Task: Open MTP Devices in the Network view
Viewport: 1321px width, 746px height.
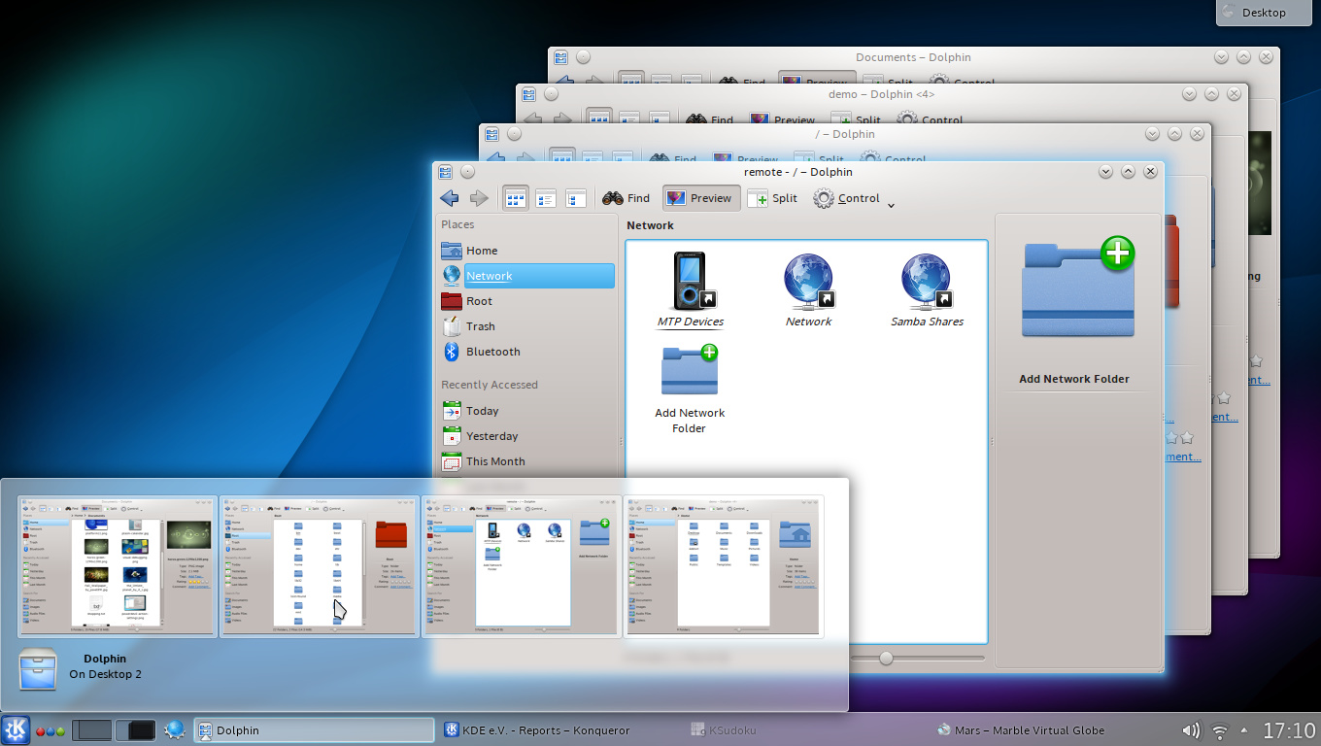Action: [689, 282]
